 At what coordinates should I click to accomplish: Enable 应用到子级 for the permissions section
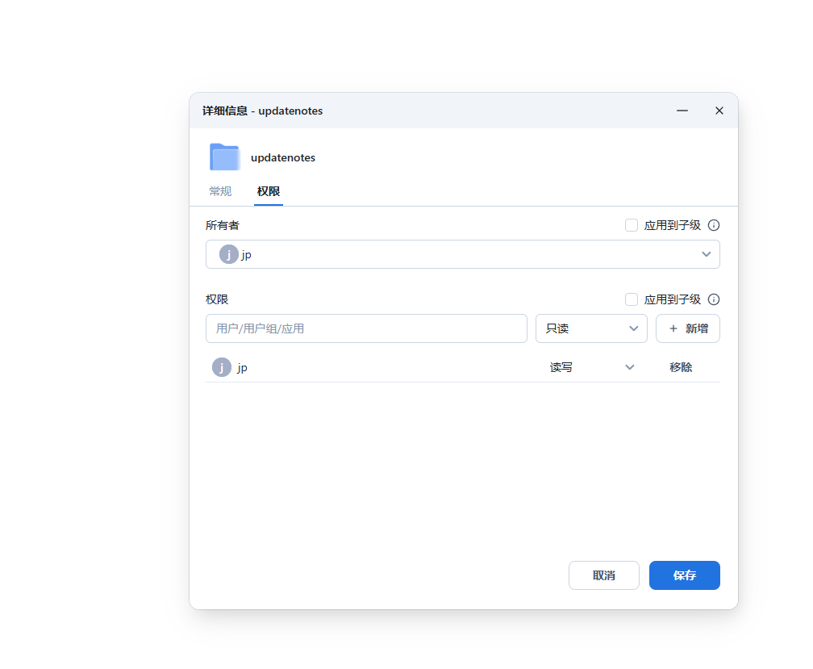pyautogui.click(x=631, y=299)
